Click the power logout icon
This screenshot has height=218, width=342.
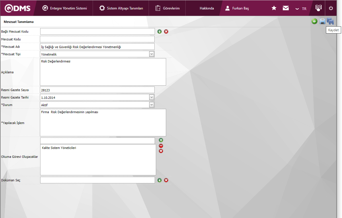pos(331,8)
